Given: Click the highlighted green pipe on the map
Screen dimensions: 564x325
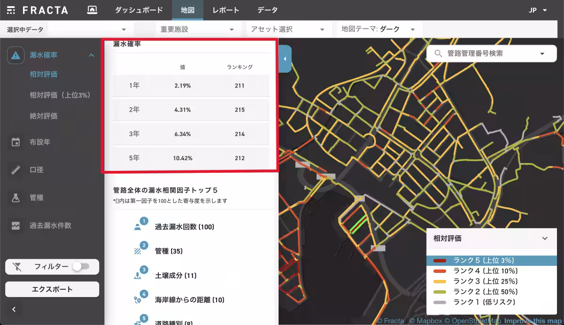Looking at the screenshot, I should [x=358, y=224].
